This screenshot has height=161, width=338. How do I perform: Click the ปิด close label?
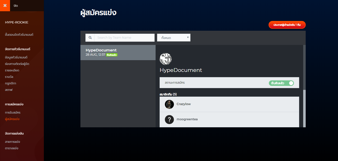[x=16, y=5]
